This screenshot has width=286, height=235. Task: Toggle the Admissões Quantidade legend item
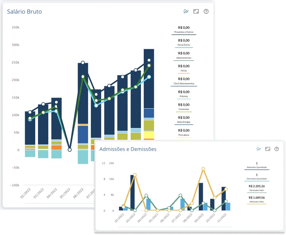[257, 165]
